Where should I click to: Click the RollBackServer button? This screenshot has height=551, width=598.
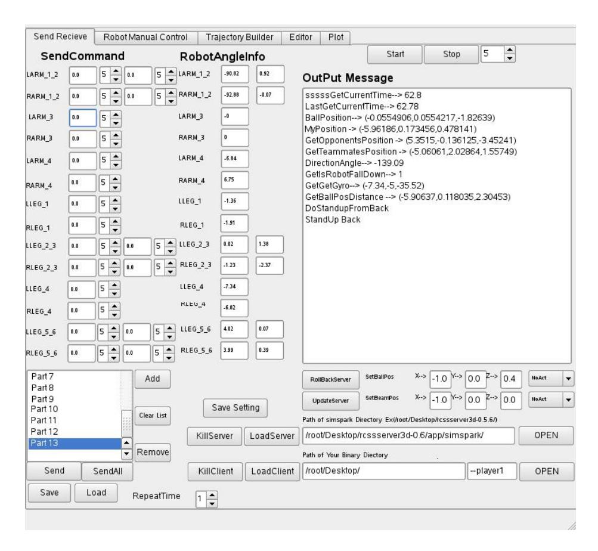click(331, 380)
